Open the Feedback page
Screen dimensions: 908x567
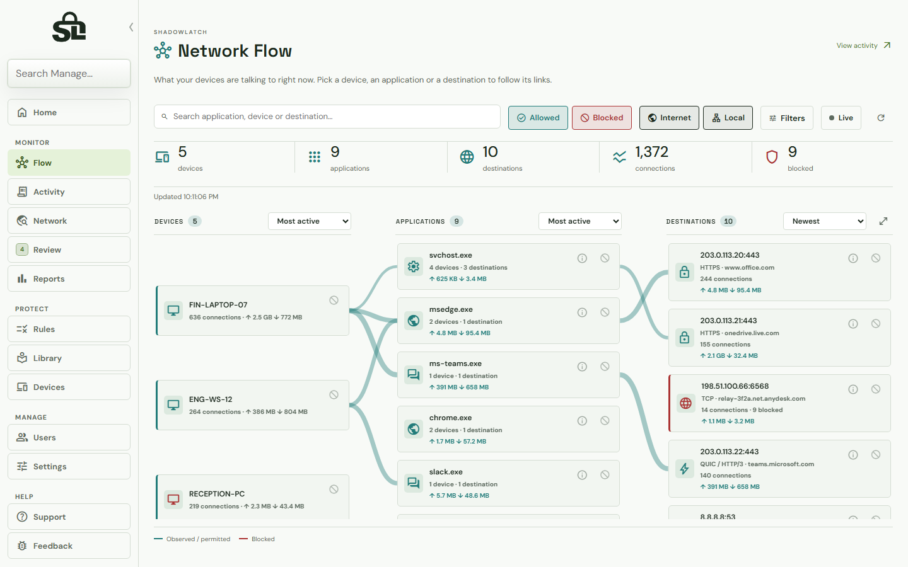coord(69,546)
